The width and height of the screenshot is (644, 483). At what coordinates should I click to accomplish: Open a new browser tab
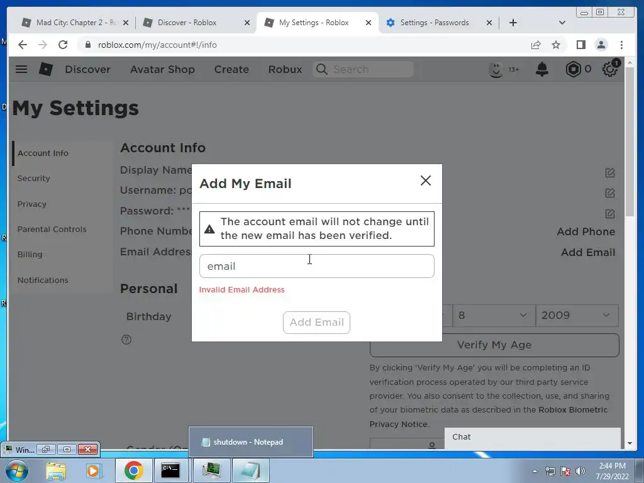[x=513, y=23]
